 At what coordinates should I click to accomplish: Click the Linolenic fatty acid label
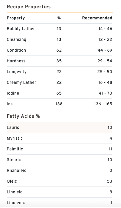coord(16,203)
